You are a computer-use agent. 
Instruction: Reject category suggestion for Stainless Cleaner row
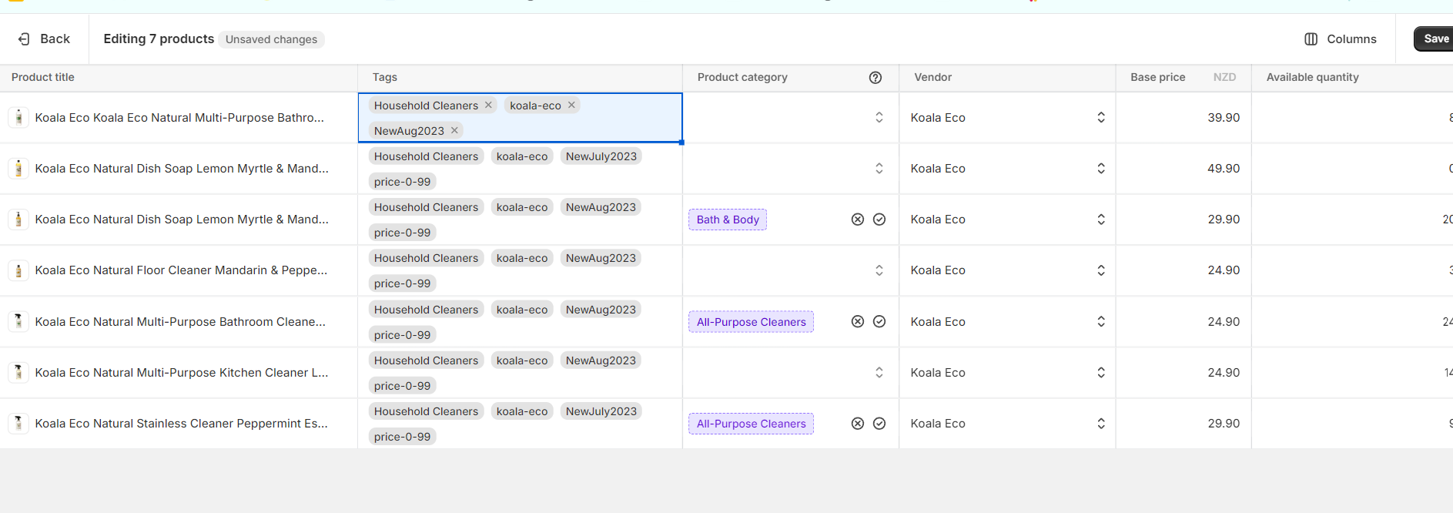858,424
